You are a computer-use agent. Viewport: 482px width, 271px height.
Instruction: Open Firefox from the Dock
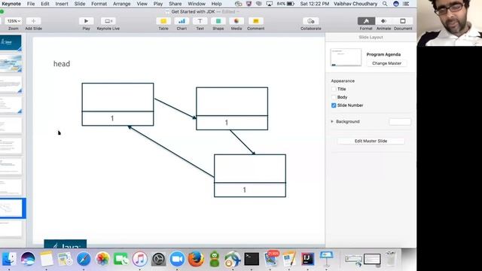[196, 259]
